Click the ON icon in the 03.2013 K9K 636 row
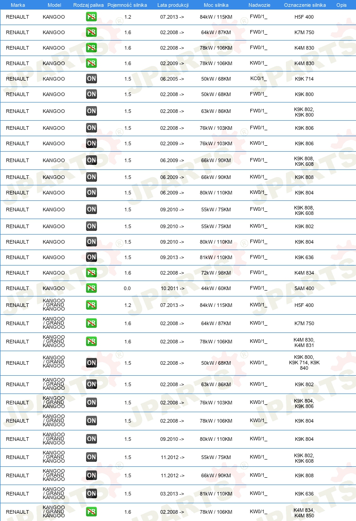 tap(92, 494)
